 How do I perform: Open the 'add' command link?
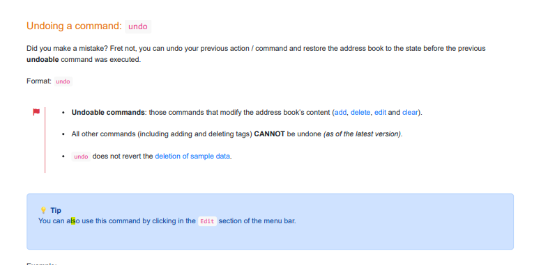point(340,113)
